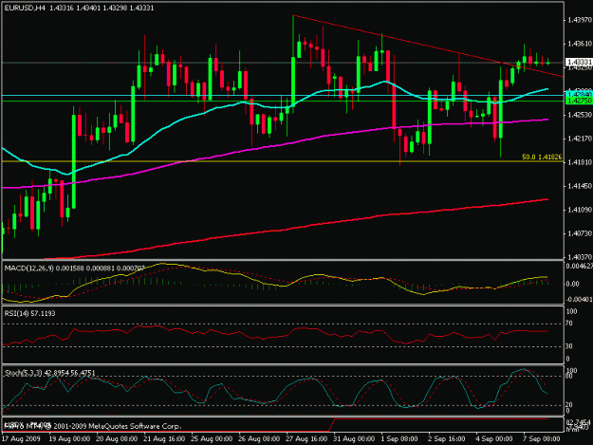593x445 pixels.
Task: Click the 26 Aug 08:00 time label
Action: point(259,439)
